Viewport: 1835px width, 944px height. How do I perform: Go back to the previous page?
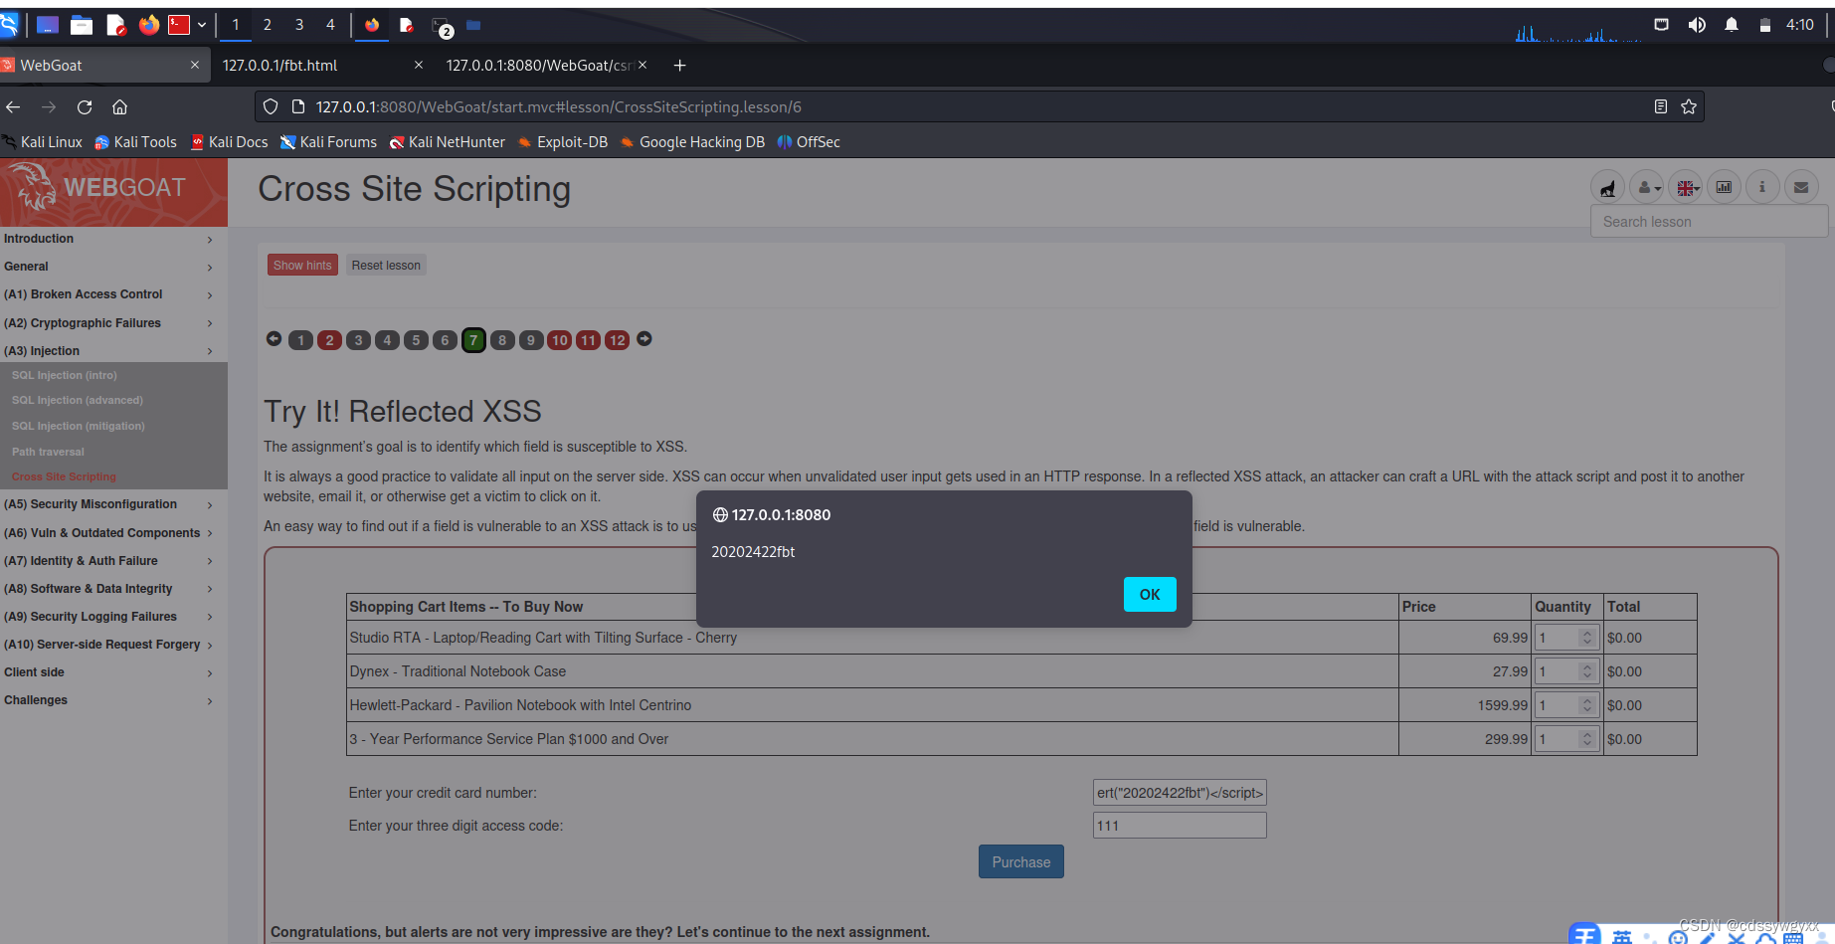point(13,106)
